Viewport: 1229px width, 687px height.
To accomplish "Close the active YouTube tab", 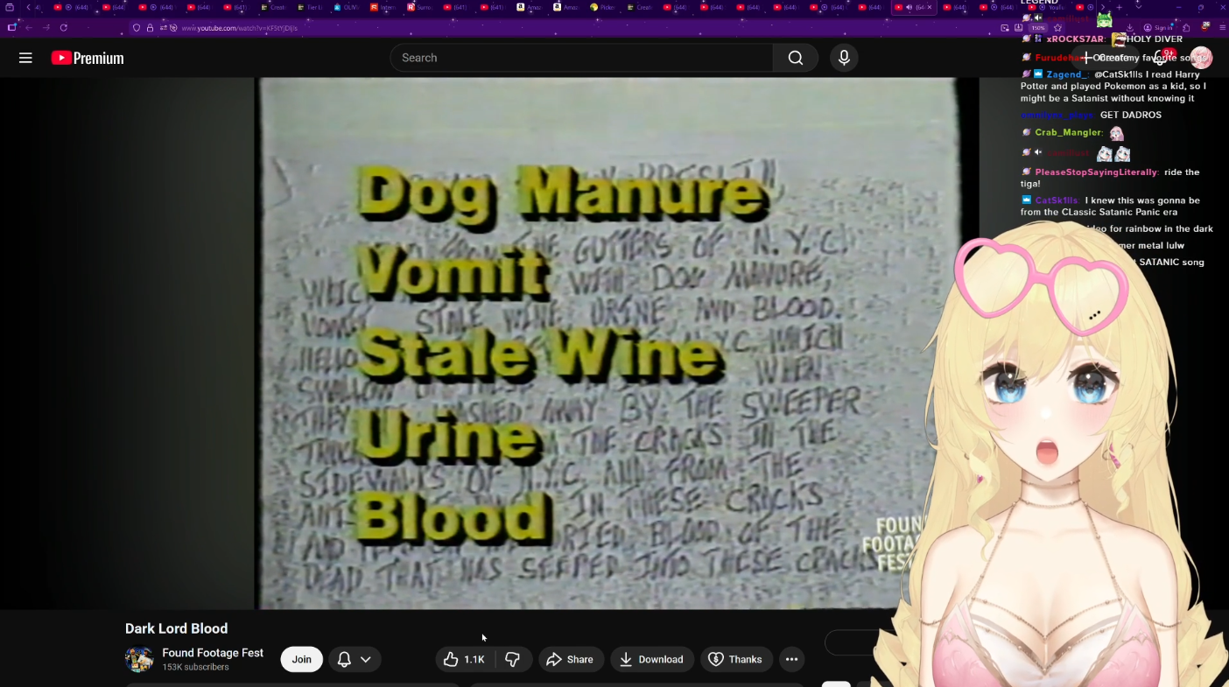I will coord(930,7).
